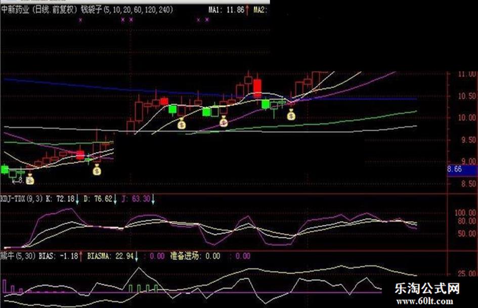
Task: Select the chart title 中新药业(日线.前复权)
Action: tap(40, 10)
